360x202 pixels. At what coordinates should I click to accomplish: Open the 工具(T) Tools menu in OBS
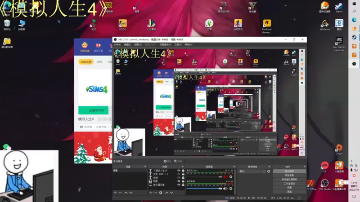click(x=178, y=44)
